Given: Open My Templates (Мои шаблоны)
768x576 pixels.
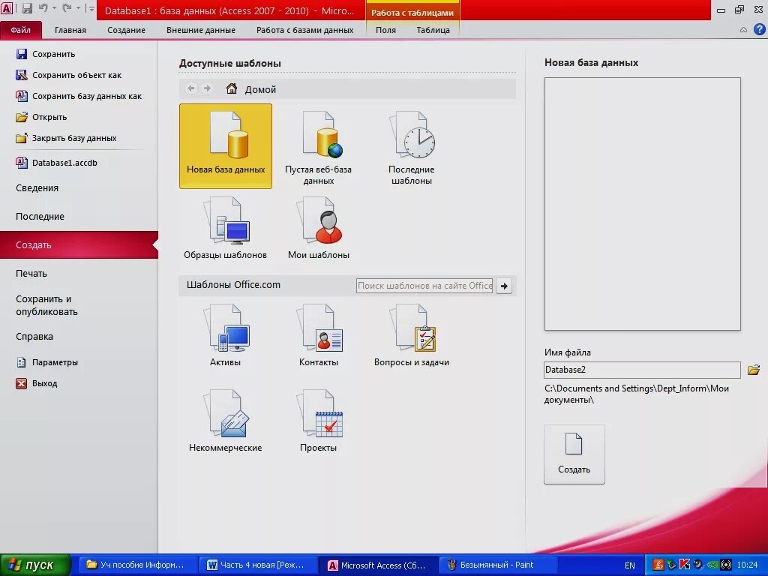Looking at the screenshot, I should (318, 227).
